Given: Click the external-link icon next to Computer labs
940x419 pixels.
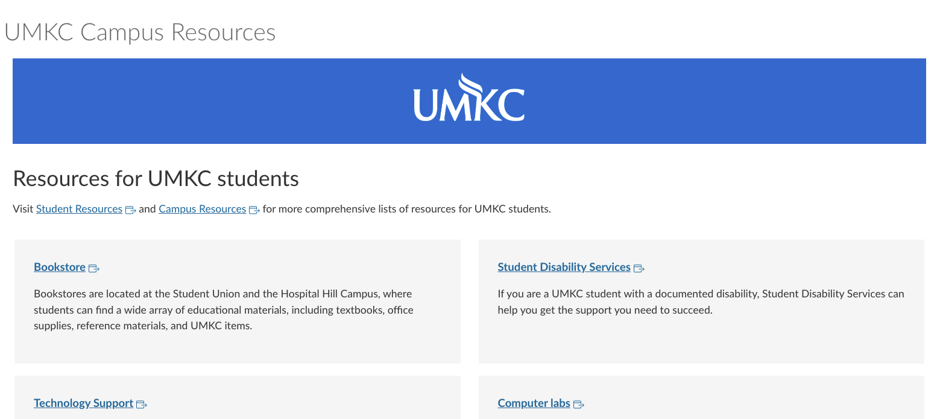Looking at the screenshot, I should (x=578, y=405).
